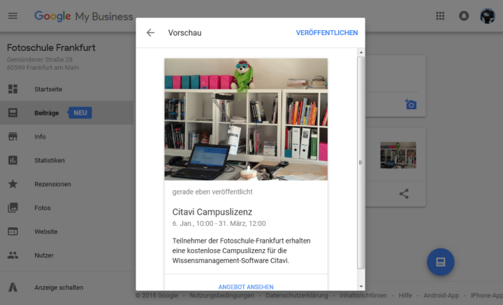This screenshot has width=503, height=305.
Task: Open Info in the sidebar
Action: tap(40, 136)
